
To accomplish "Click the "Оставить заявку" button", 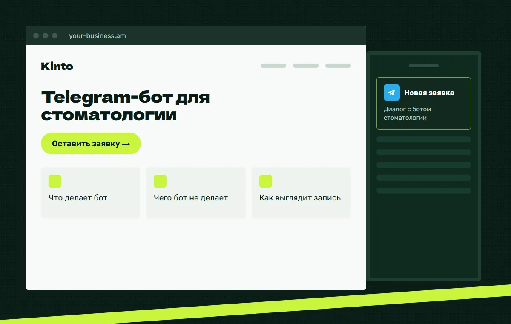I will pos(91,144).
